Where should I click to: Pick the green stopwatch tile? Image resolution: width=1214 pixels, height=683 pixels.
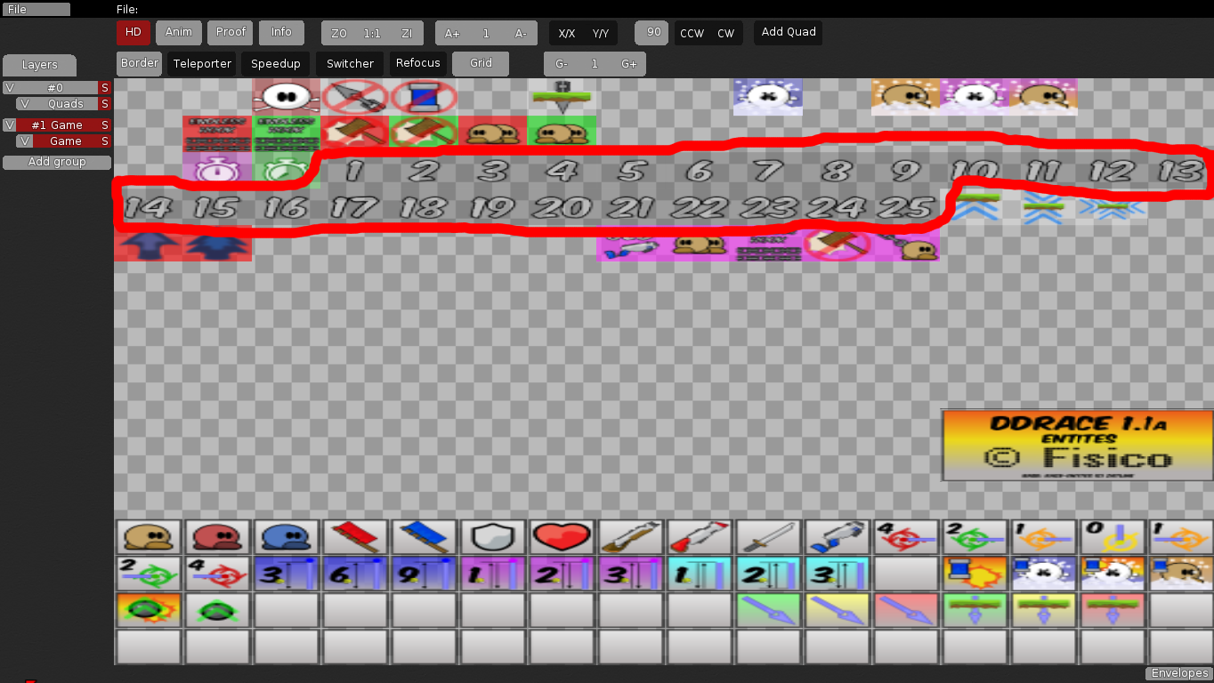point(287,169)
